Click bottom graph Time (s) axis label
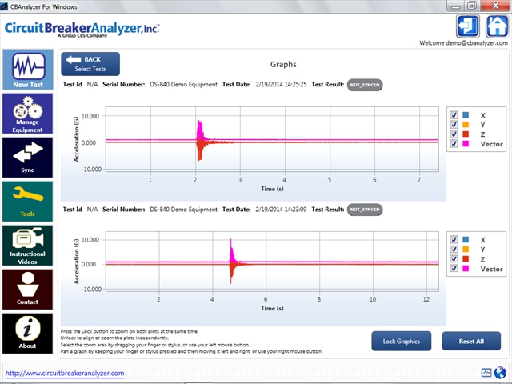The height and width of the screenshot is (384, 512). click(x=272, y=308)
